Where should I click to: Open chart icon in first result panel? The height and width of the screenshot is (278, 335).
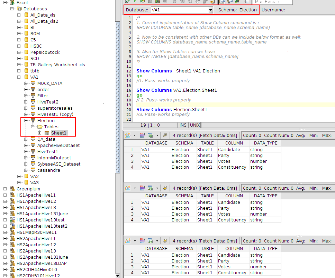[x=128, y=135]
